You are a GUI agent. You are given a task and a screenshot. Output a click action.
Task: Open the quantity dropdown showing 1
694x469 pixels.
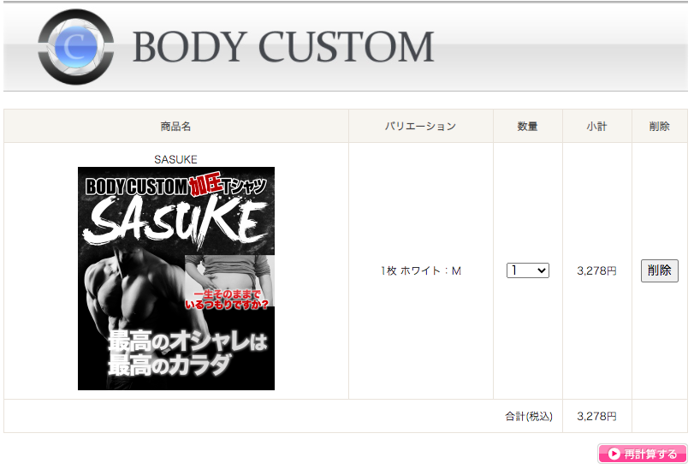tap(528, 270)
